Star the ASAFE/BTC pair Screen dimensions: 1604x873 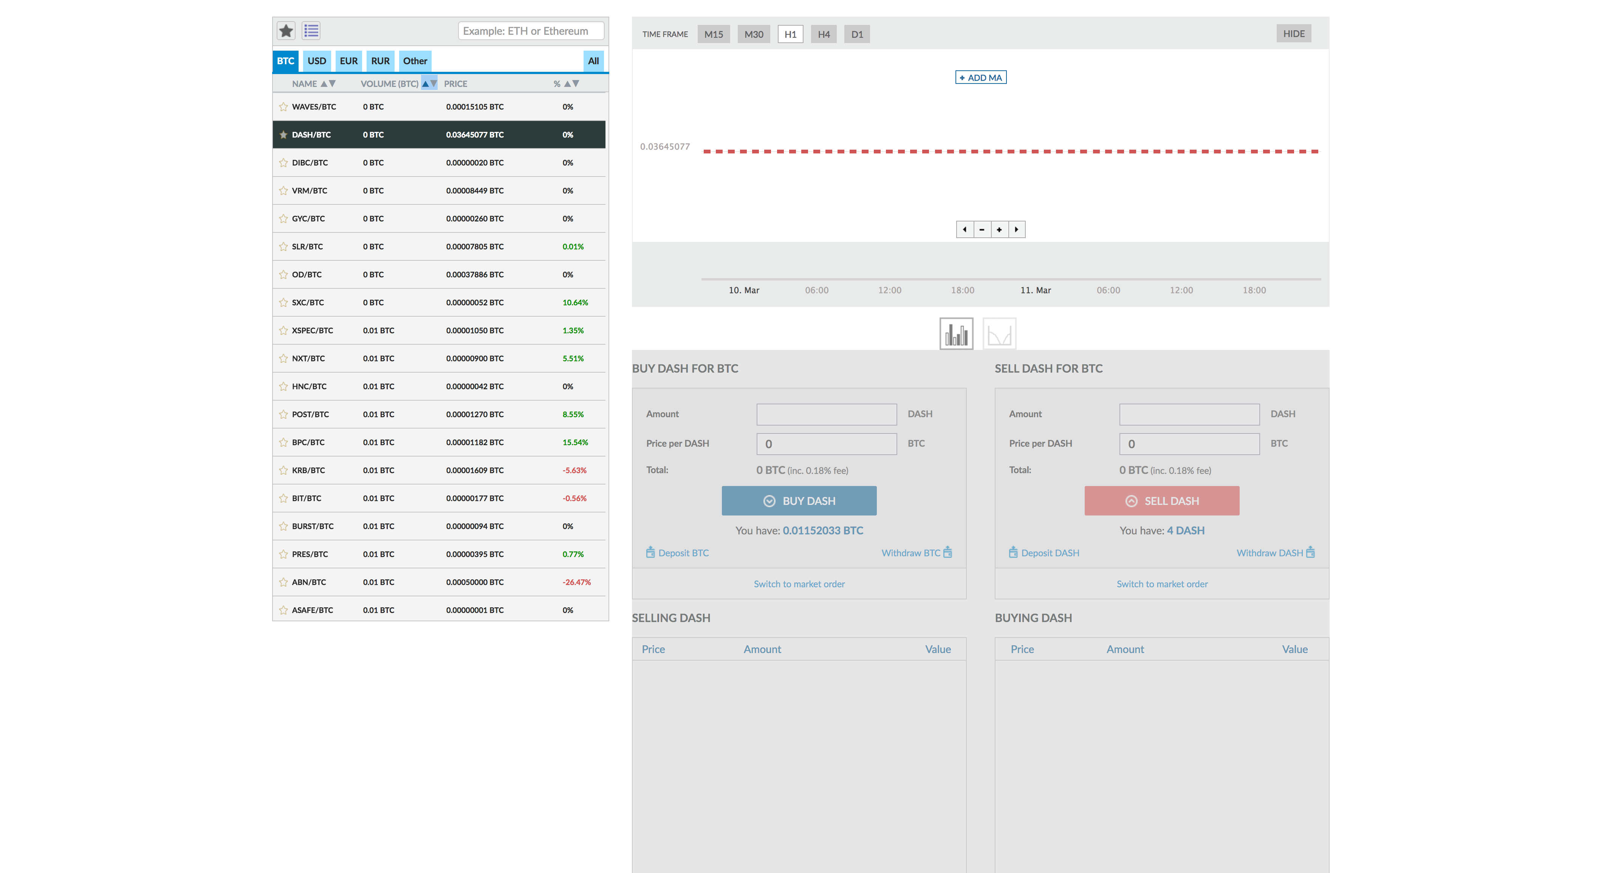283,610
